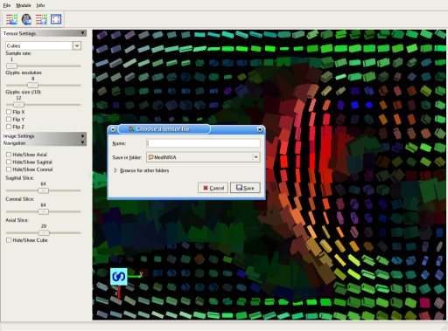This screenshot has width=448, height=331.
Task: Click the dialog title bar menu arrow
Action: pos(113,129)
